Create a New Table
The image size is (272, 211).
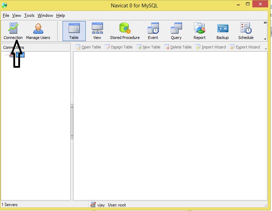click(149, 47)
